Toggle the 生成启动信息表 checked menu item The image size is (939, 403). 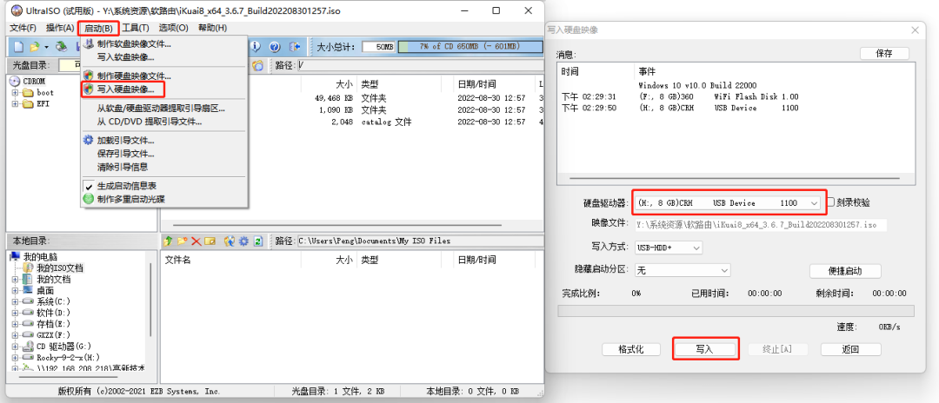click(164, 186)
